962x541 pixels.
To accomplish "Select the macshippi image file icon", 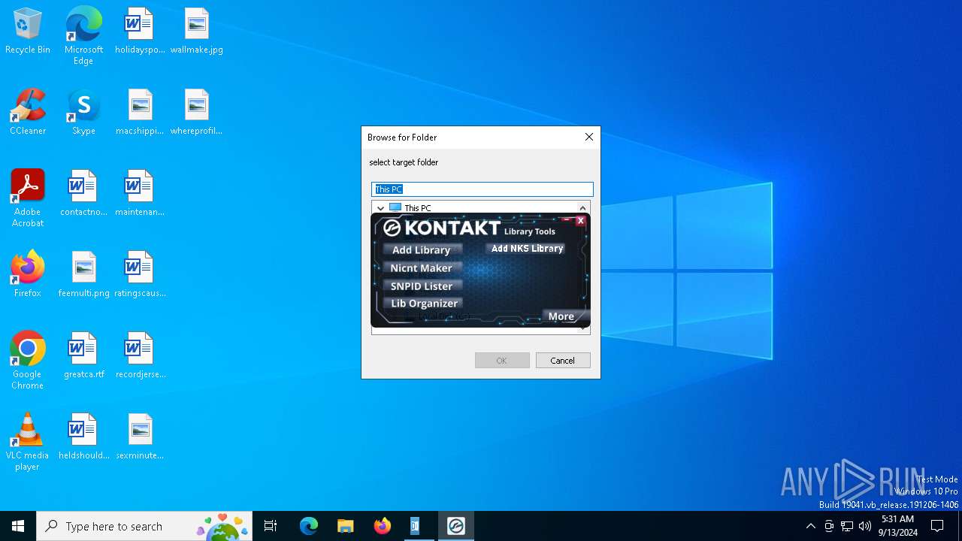I will tap(139, 112).
